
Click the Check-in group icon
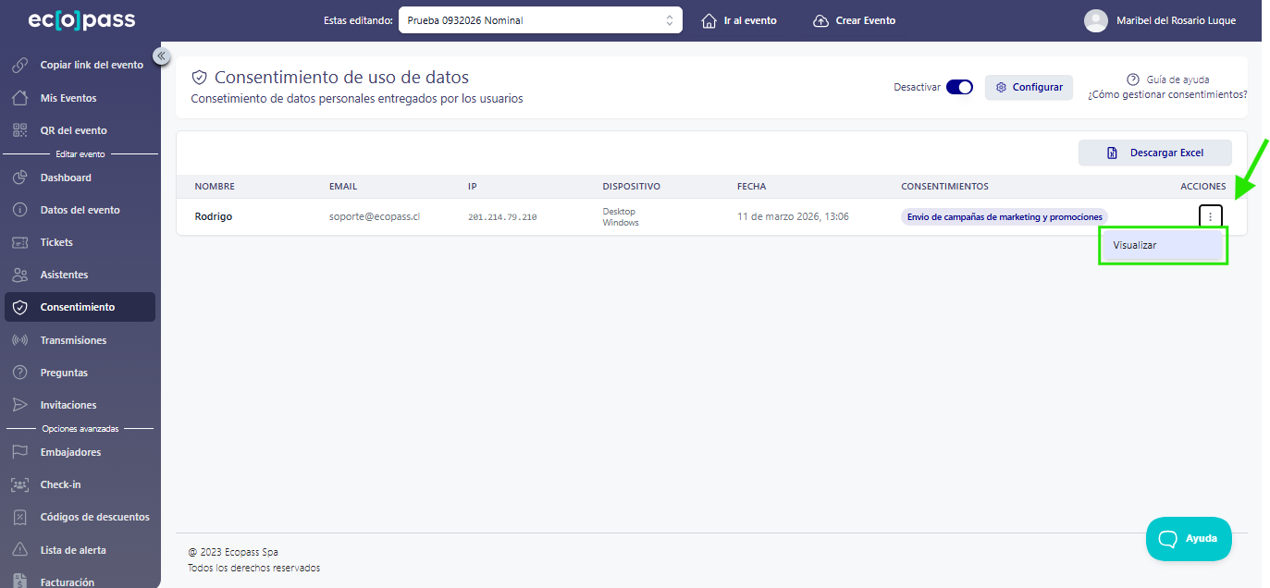(x=19, y=484)
